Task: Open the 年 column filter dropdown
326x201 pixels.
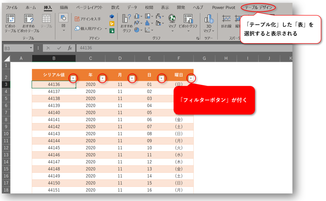Action: pyautogui.click(x=102, y=78)
